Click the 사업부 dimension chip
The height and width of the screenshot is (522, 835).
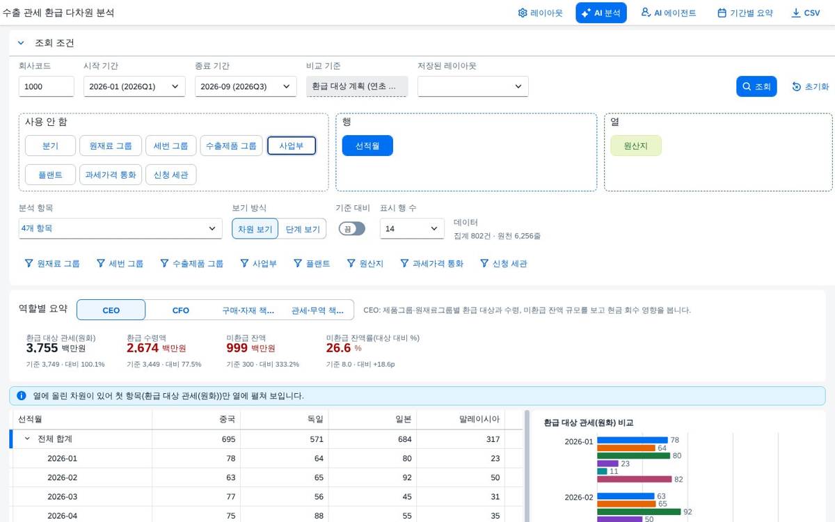click(292, 145)
